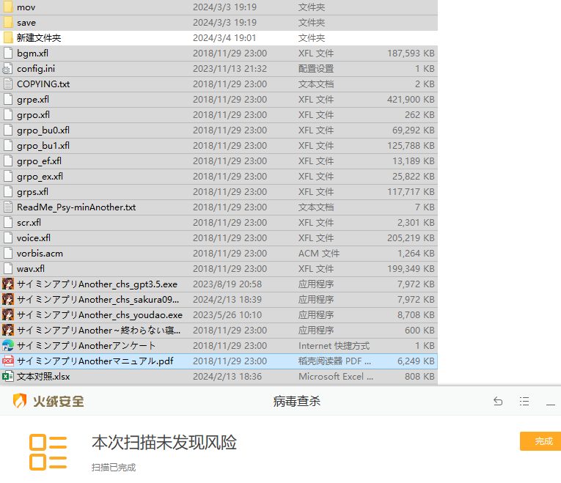Click the Huorong Security shield logo
The image size is (561, 483).
pyautogui.click(x=20, y=401)
